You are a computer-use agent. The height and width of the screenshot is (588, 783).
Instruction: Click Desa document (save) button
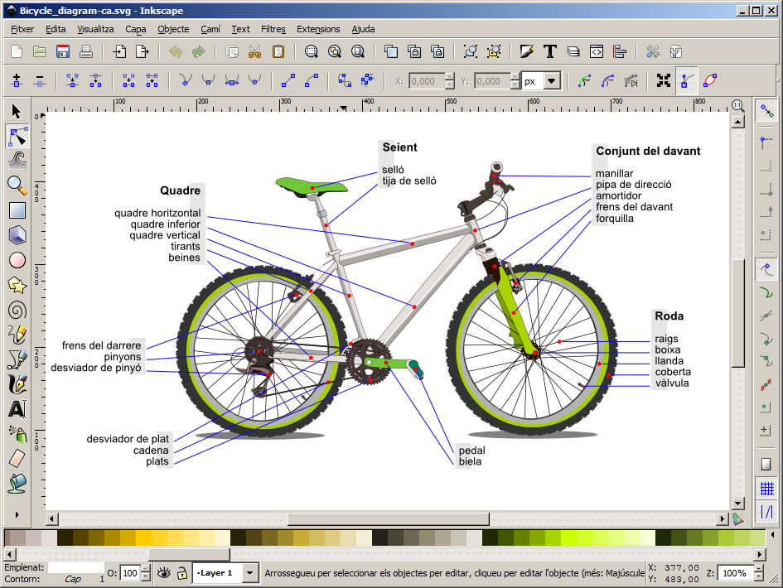point(62,51)
